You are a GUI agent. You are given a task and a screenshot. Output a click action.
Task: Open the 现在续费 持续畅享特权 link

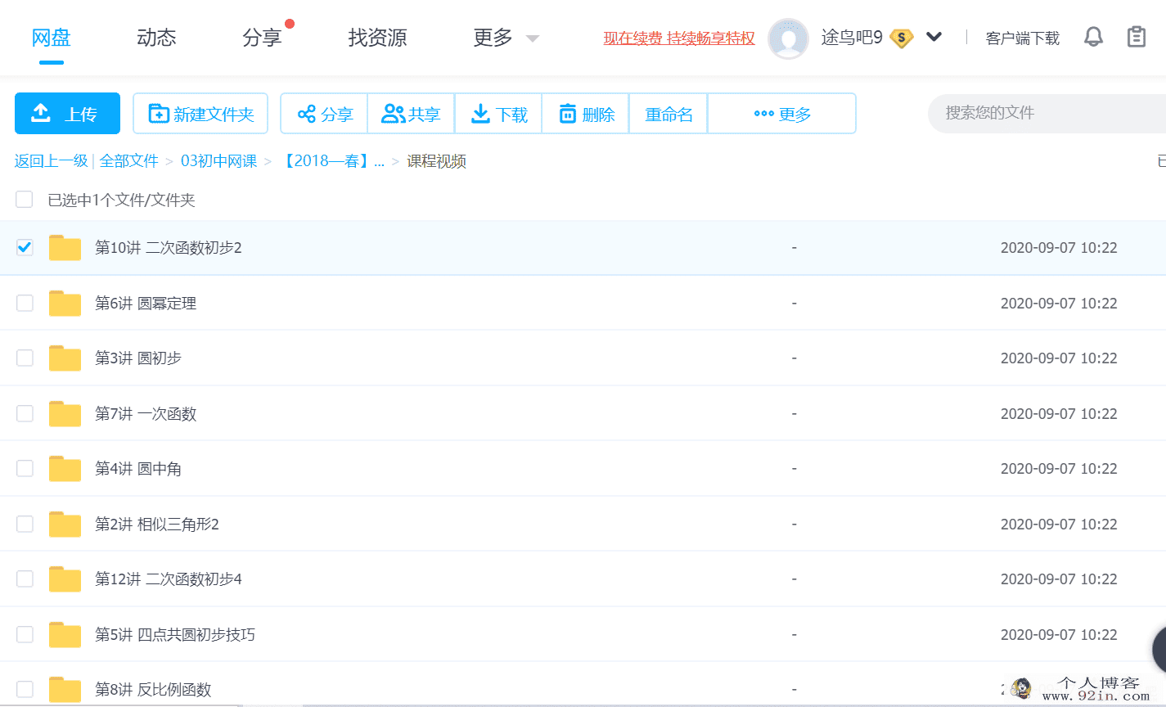[x=679, y=38]
